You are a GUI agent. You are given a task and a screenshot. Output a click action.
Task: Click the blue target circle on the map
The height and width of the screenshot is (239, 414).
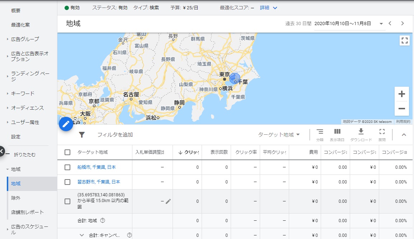coord(235,78)
